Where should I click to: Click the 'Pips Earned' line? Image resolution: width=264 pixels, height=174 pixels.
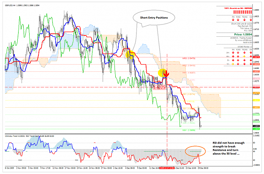coord(245,26)
